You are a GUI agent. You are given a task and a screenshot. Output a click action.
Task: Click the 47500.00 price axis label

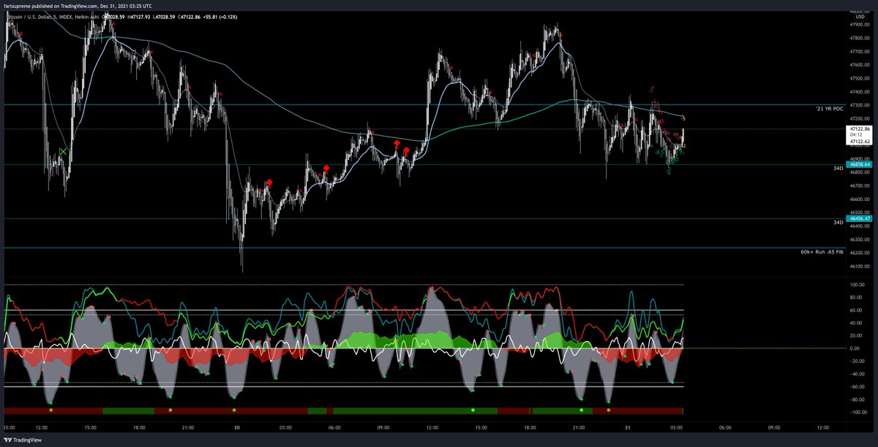860,78
